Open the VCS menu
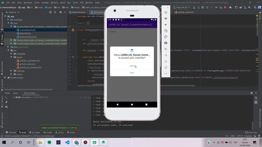 tap(81, 3)
